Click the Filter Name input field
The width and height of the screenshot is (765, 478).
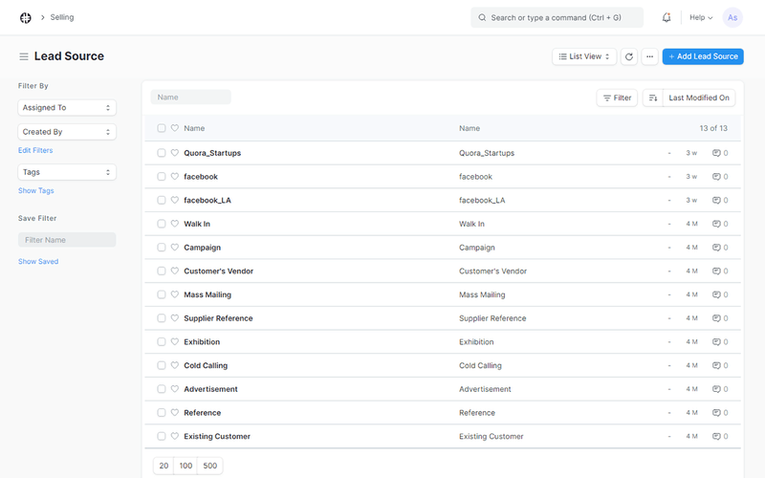point(67,240)
